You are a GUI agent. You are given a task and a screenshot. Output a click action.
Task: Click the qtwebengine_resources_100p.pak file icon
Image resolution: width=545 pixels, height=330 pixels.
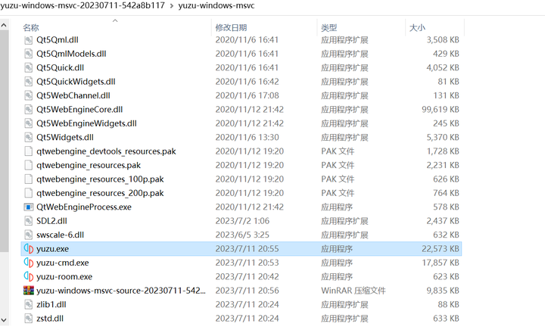point(29,179)
